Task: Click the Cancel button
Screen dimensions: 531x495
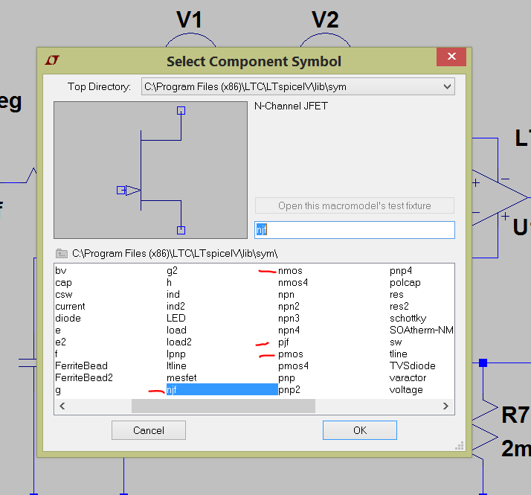Action: pyautogui.click(x=148, y=430)
